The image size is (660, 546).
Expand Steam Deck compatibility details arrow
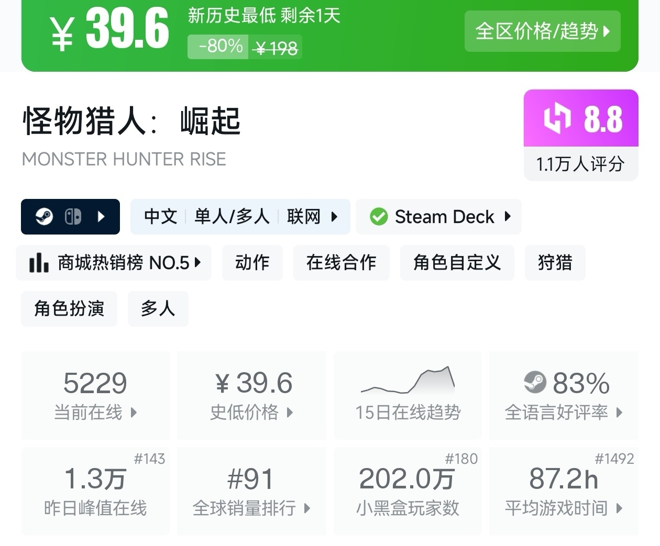(x=507, y=216)
